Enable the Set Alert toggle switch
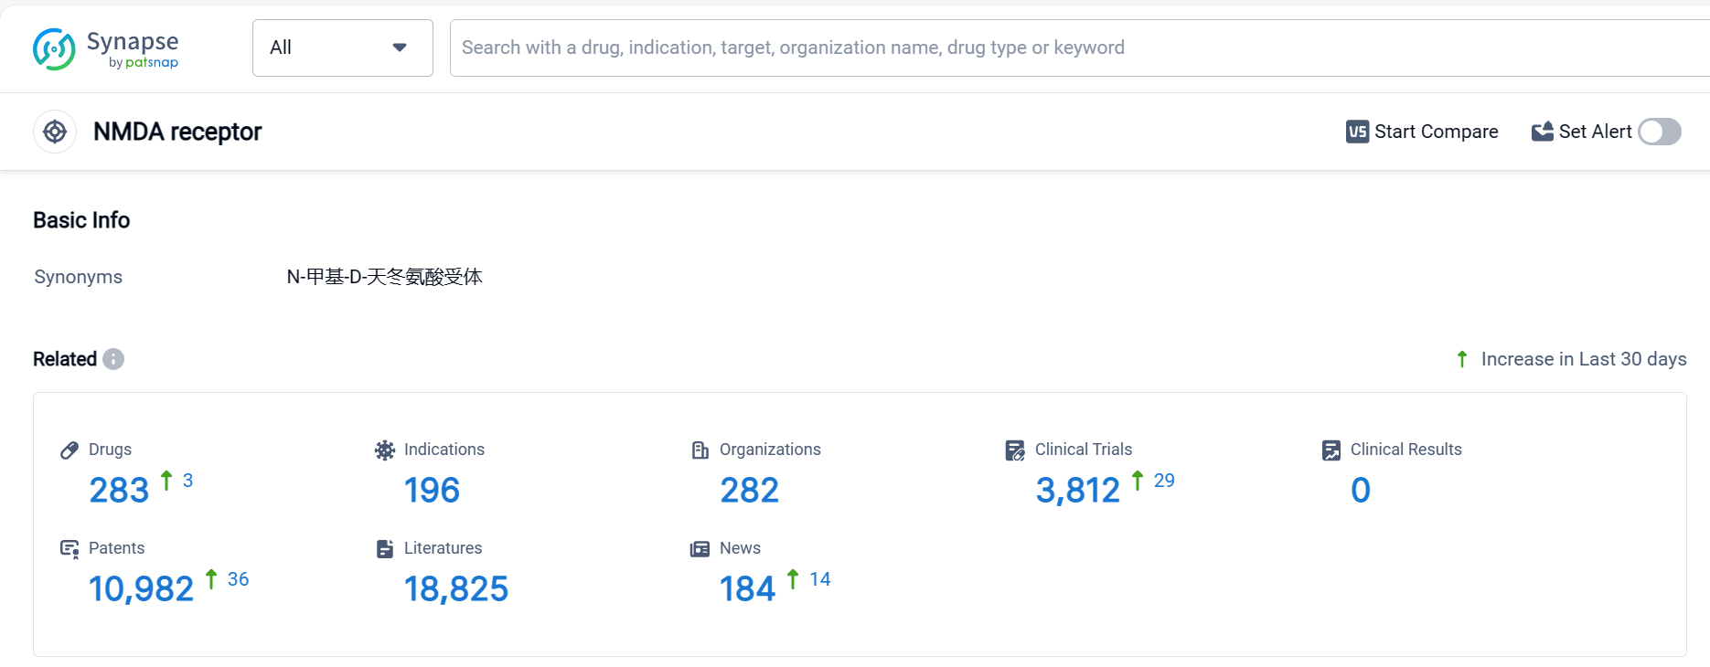Image resolution: width=1710 pixels, height=667 pixels. click(1659, 132)
